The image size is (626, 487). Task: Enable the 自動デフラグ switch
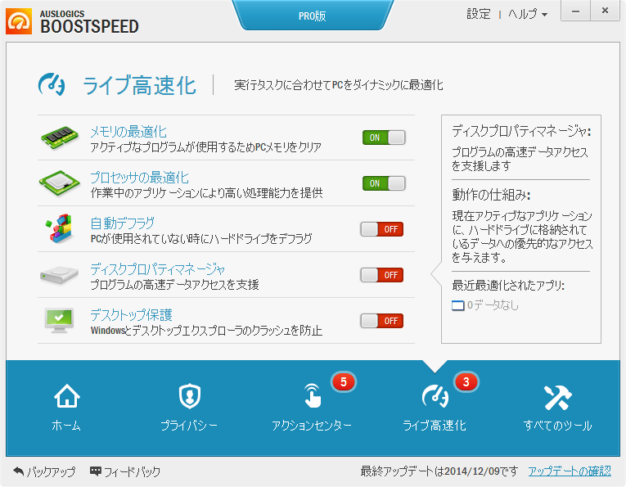pyautogui.click(x=382, y=229)
